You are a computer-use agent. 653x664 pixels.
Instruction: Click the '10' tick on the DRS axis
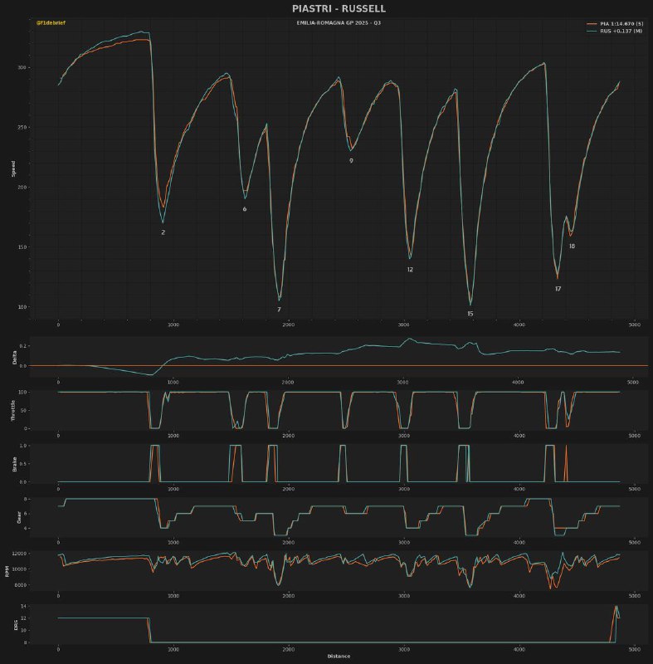point(24,631)
